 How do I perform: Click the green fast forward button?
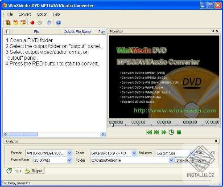click(x=164, y=132)
